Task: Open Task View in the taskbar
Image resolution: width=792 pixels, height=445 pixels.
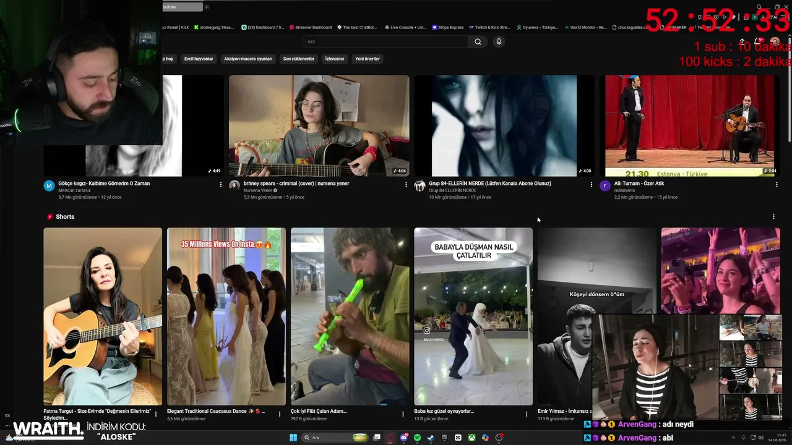Action: (x=376, y=438)
